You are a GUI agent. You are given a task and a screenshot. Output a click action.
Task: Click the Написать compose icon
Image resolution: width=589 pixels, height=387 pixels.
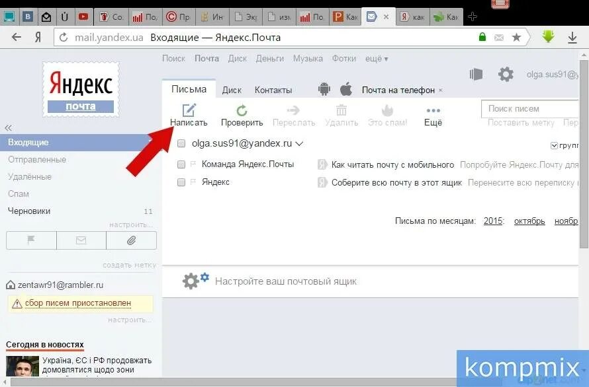pyautogui.click(x=189, y=110)
